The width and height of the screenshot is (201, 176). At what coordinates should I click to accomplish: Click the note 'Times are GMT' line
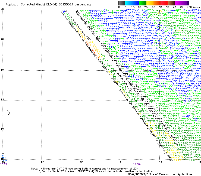click(85, 169)
